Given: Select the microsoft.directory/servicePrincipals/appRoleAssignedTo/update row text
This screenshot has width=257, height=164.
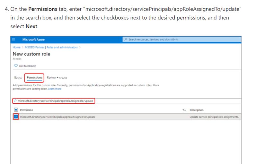Looking at the screenshot, I should pos(58,117).
